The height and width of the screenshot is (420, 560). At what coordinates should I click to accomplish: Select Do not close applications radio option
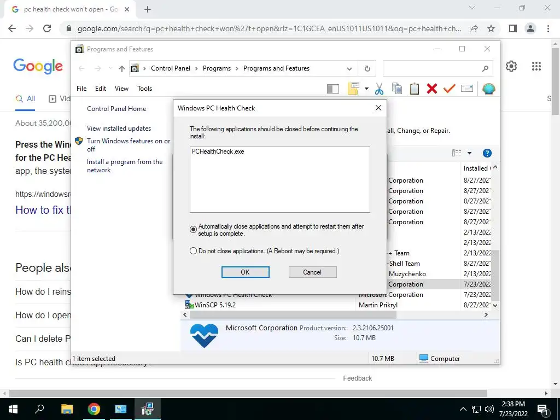(x=193, y=251)
